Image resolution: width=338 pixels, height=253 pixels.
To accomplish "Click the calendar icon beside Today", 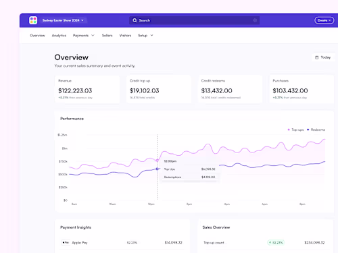I will 316,57.
